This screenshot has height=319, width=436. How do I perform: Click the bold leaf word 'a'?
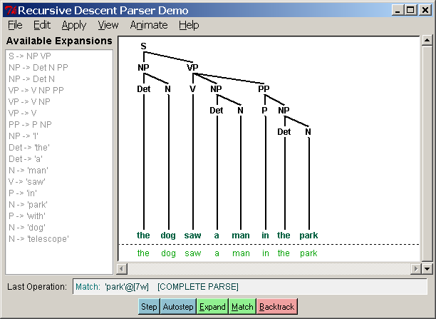coord(217,236)
